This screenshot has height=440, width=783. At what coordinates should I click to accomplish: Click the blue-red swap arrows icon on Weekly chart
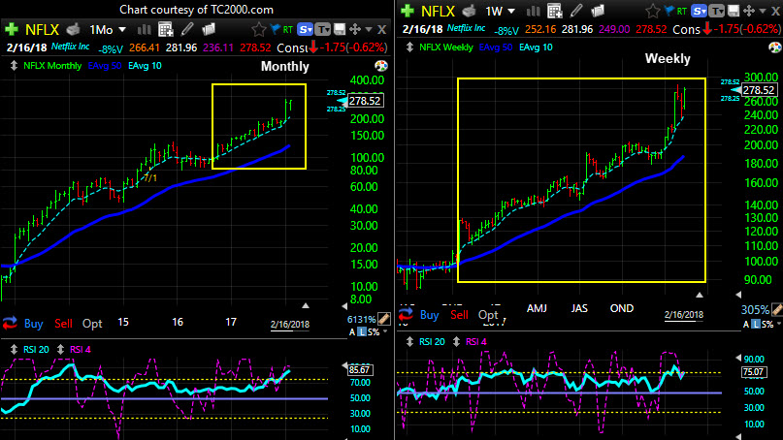tap(406, 314)
